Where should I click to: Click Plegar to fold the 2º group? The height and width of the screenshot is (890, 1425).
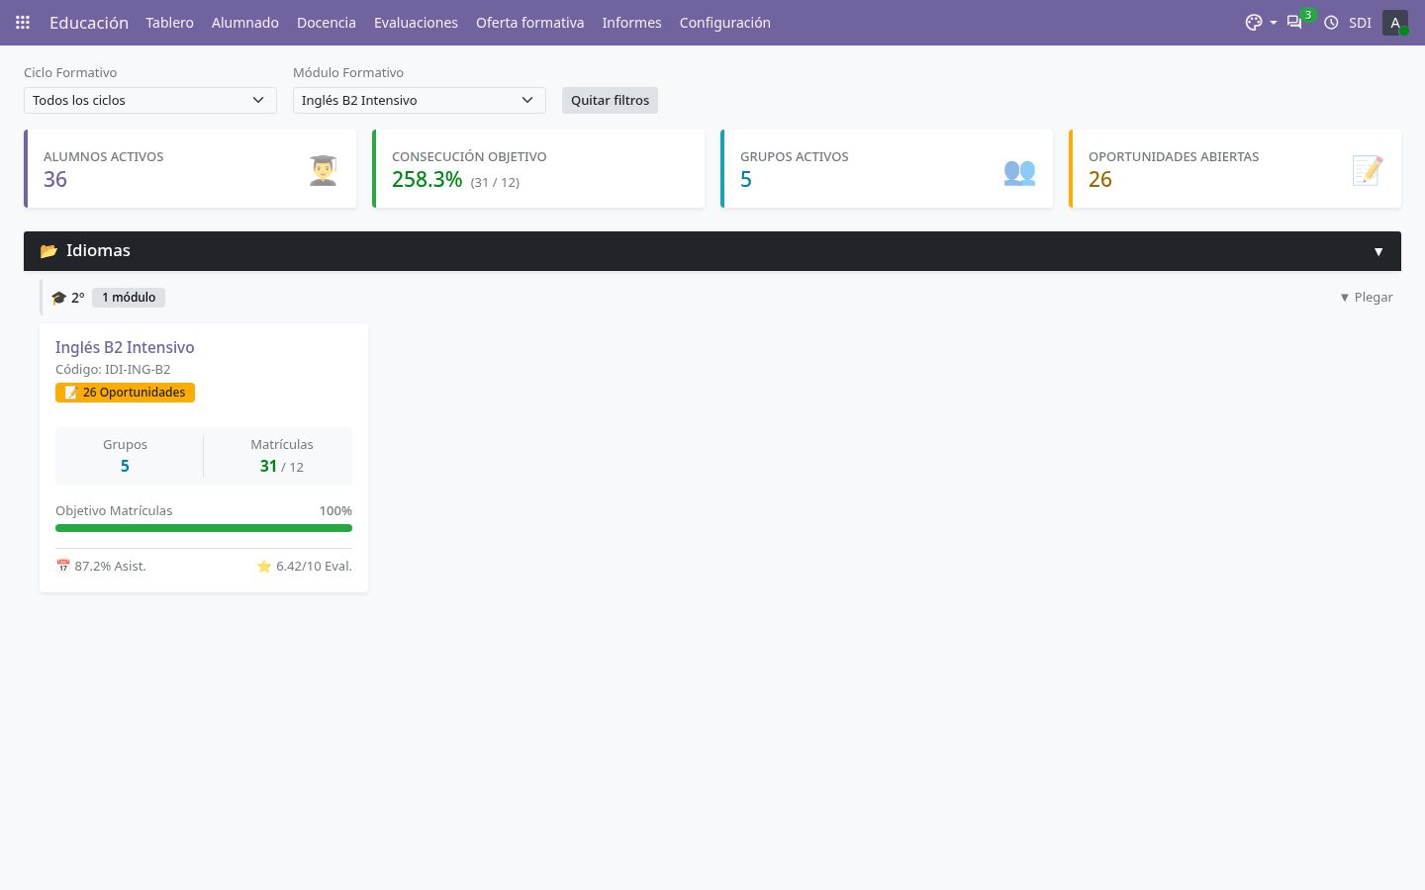click(1366, 298)
